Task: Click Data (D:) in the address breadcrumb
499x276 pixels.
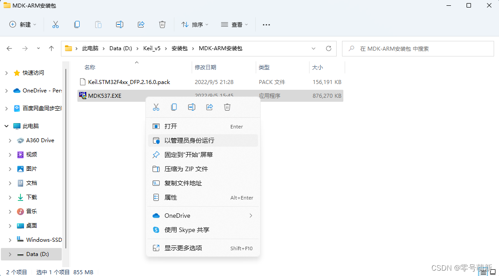Action: click(121, 48)
